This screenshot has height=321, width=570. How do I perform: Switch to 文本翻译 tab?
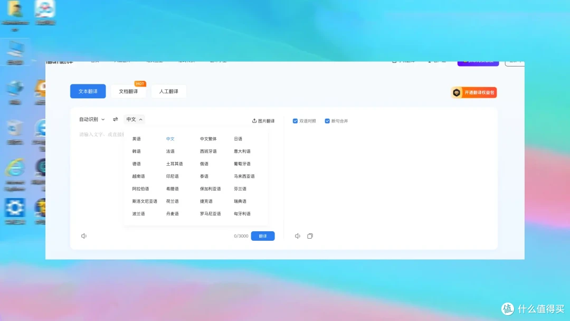[x=88, y=91]
